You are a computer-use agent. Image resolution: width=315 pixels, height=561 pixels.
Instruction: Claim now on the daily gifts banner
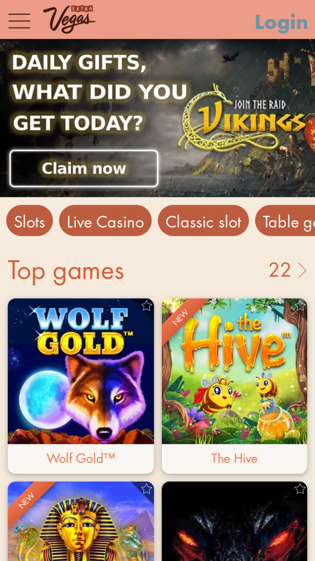[84, 169]
